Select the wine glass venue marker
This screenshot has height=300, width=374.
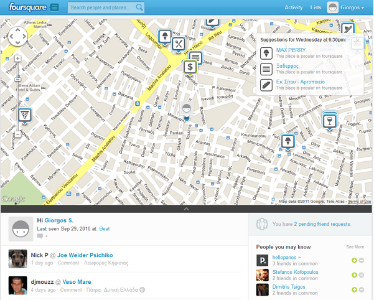click(x=330, y=121)
